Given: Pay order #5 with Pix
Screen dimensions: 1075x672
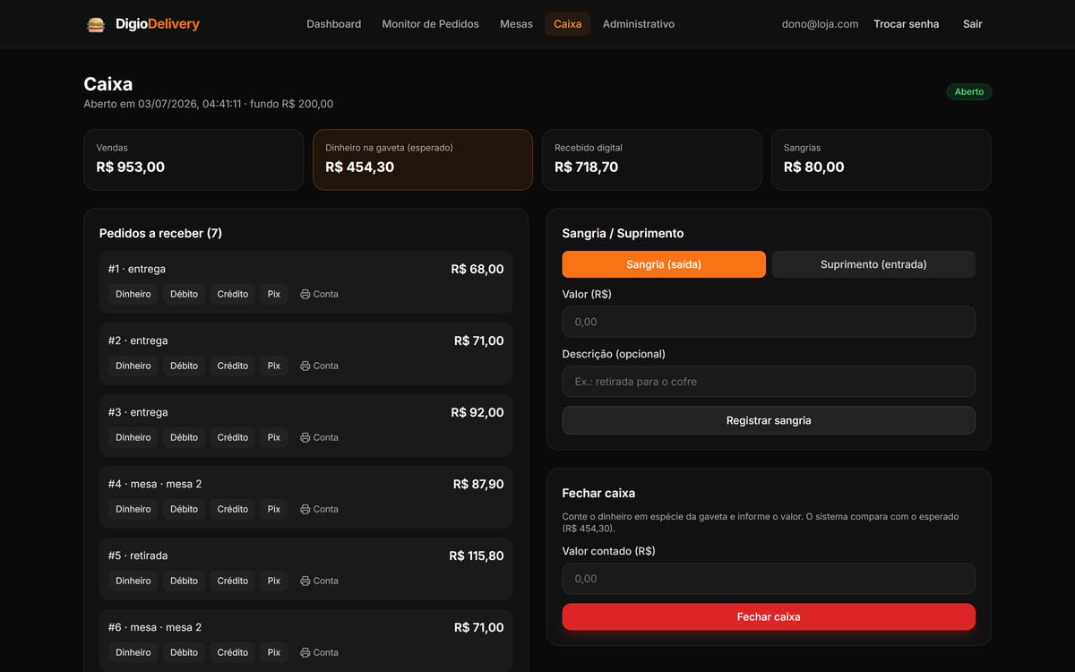Looking at the screenshot, I should [274, 581].
